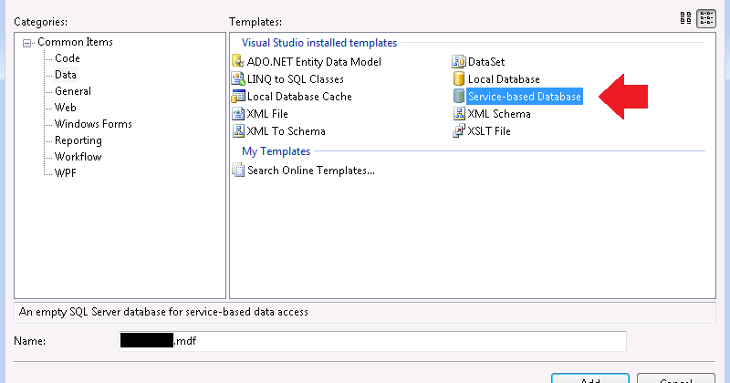Click the Cancel button

(676, 378)
